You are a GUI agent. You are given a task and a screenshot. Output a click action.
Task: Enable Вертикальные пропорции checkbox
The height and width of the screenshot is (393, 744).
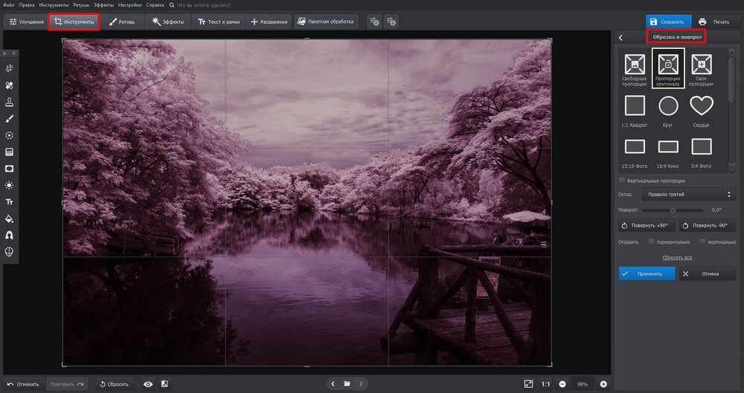coord(622,181)
